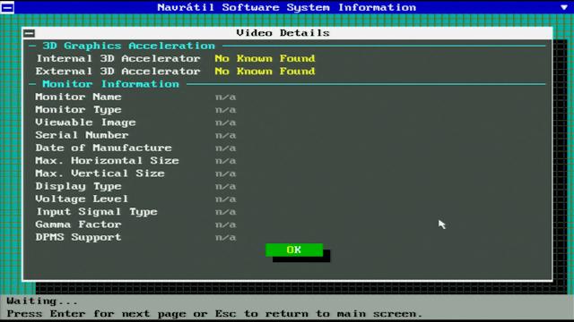
Task: Click the n/a value for DPMS Support
Action: (x=225, y=238)
